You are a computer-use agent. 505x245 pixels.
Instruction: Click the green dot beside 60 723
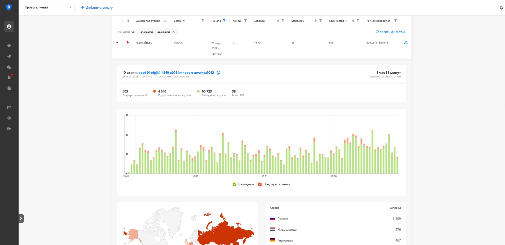(198, 91)
